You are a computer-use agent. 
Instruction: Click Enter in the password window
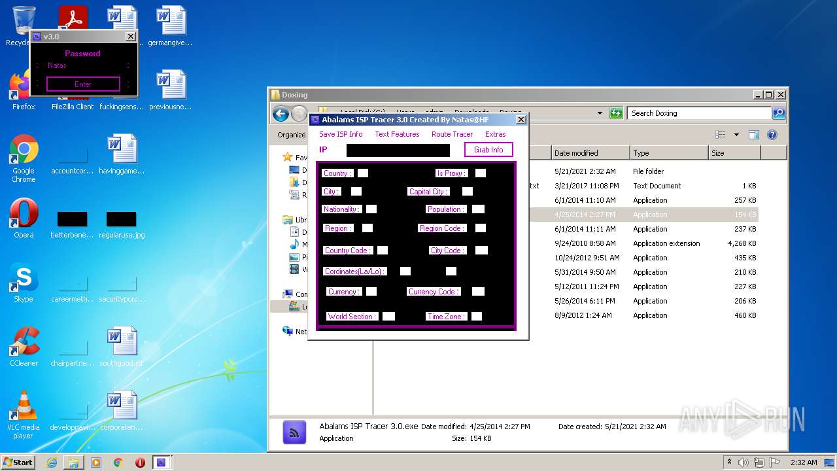[83, 84]
